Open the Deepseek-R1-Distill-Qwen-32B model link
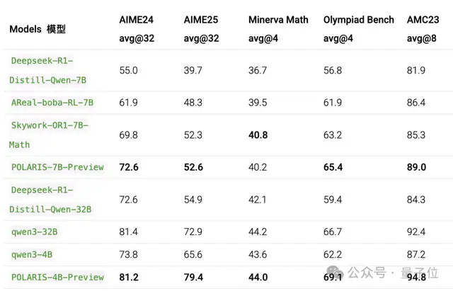This screenshot has width=453, height=291. (x=51, y=200)
